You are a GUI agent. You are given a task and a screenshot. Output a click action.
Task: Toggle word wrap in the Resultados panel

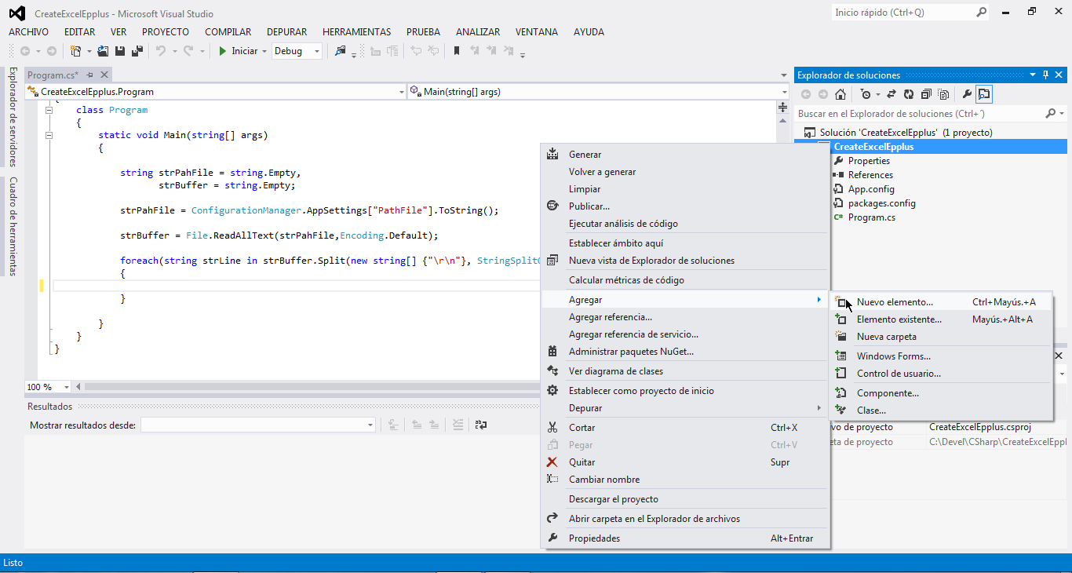tap(480, 425)
